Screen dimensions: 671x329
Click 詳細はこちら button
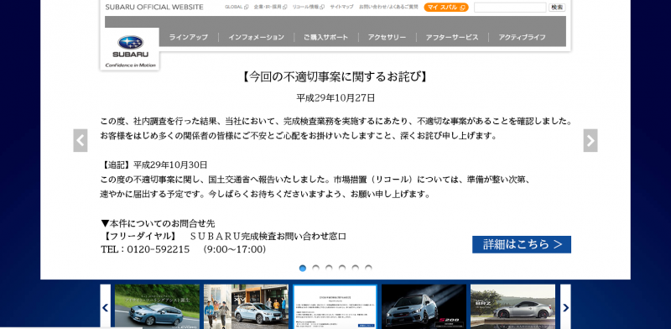[x=521, y=244]
